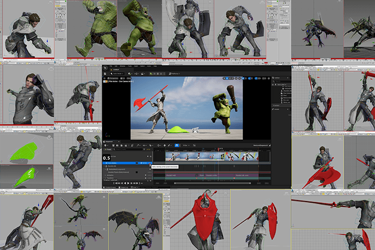The image size is (375, 250).
Task: Open the Build menu
Action: tap(136, 66)
